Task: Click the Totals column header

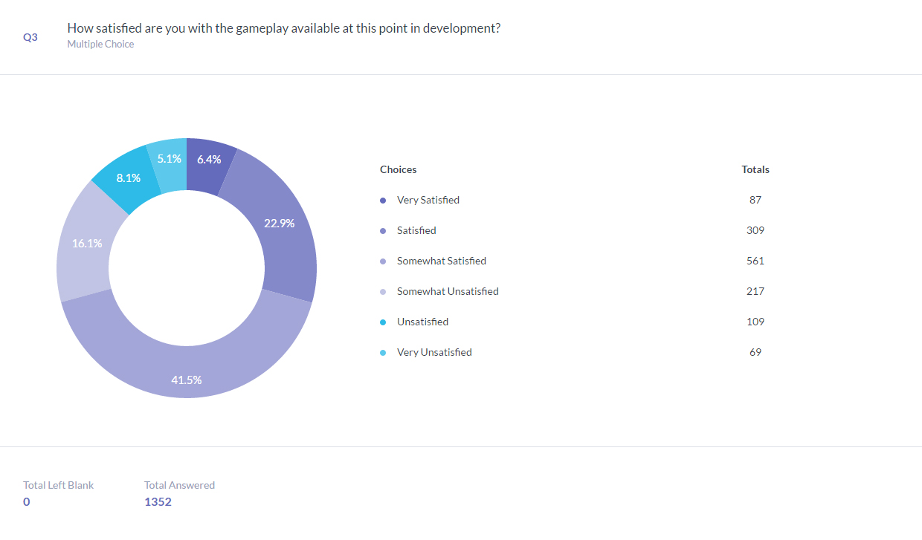Action: pyautogui.click(x=755, y=169)
